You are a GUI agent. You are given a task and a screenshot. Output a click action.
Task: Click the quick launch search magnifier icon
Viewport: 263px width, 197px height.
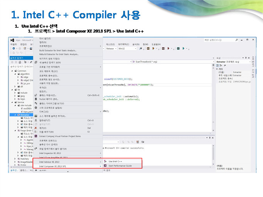pos(236,40)
